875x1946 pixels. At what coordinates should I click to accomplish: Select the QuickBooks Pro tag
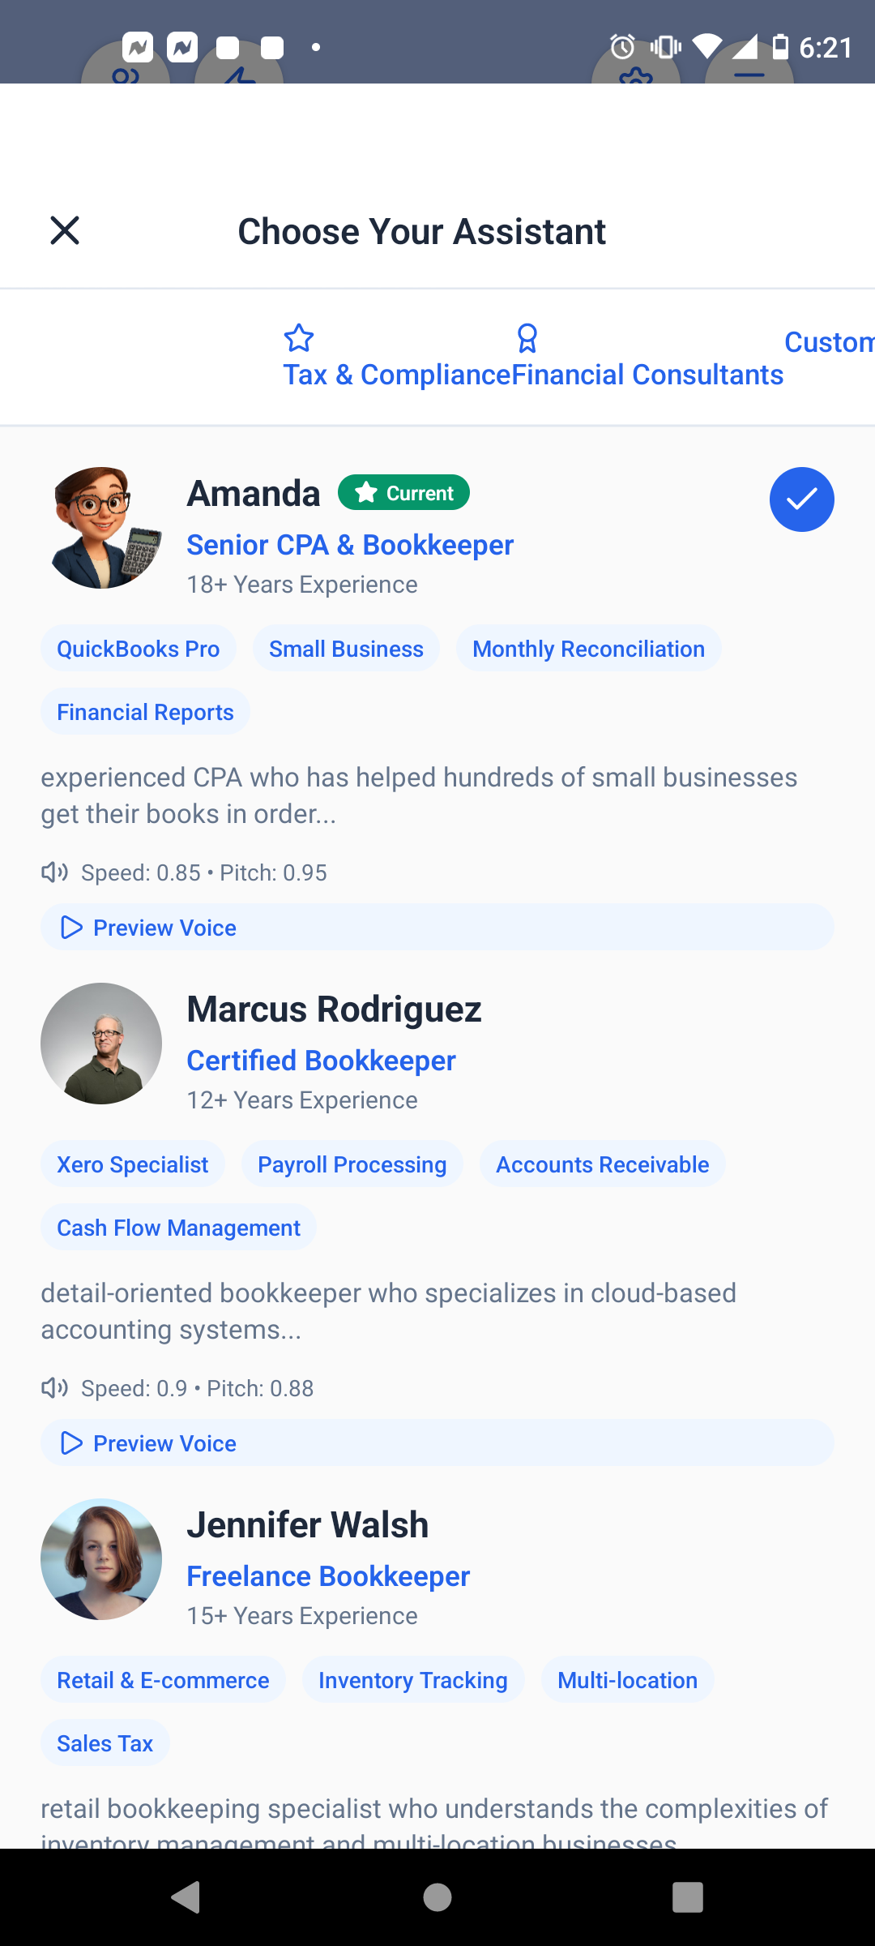pyautogui.click(x=139, y=649)
